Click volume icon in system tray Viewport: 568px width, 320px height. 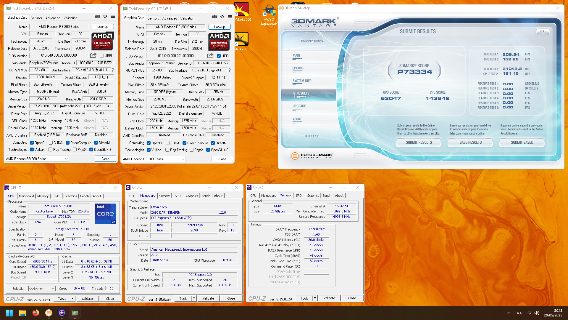point(537,313)
